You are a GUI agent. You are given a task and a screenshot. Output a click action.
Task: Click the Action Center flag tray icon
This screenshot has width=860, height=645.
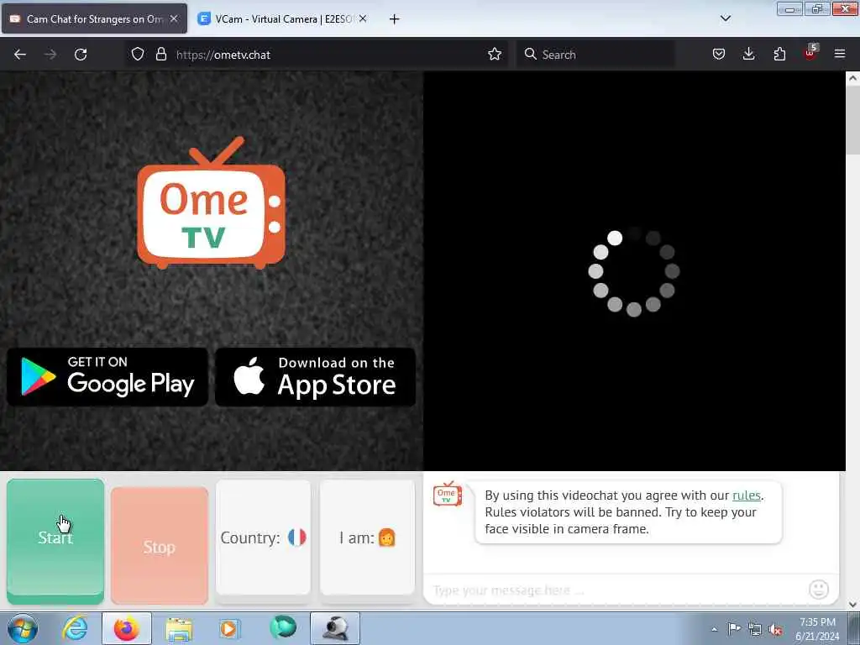pyautogui.click(x=733, y=628)
